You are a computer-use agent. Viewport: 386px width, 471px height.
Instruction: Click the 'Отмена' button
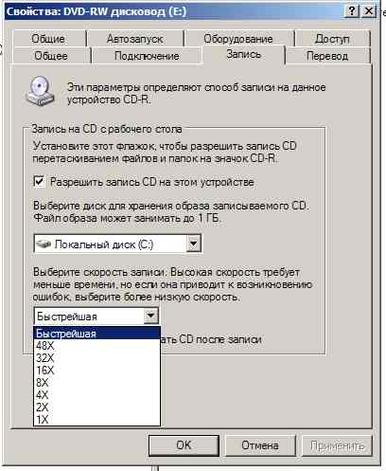coord(260,445)
